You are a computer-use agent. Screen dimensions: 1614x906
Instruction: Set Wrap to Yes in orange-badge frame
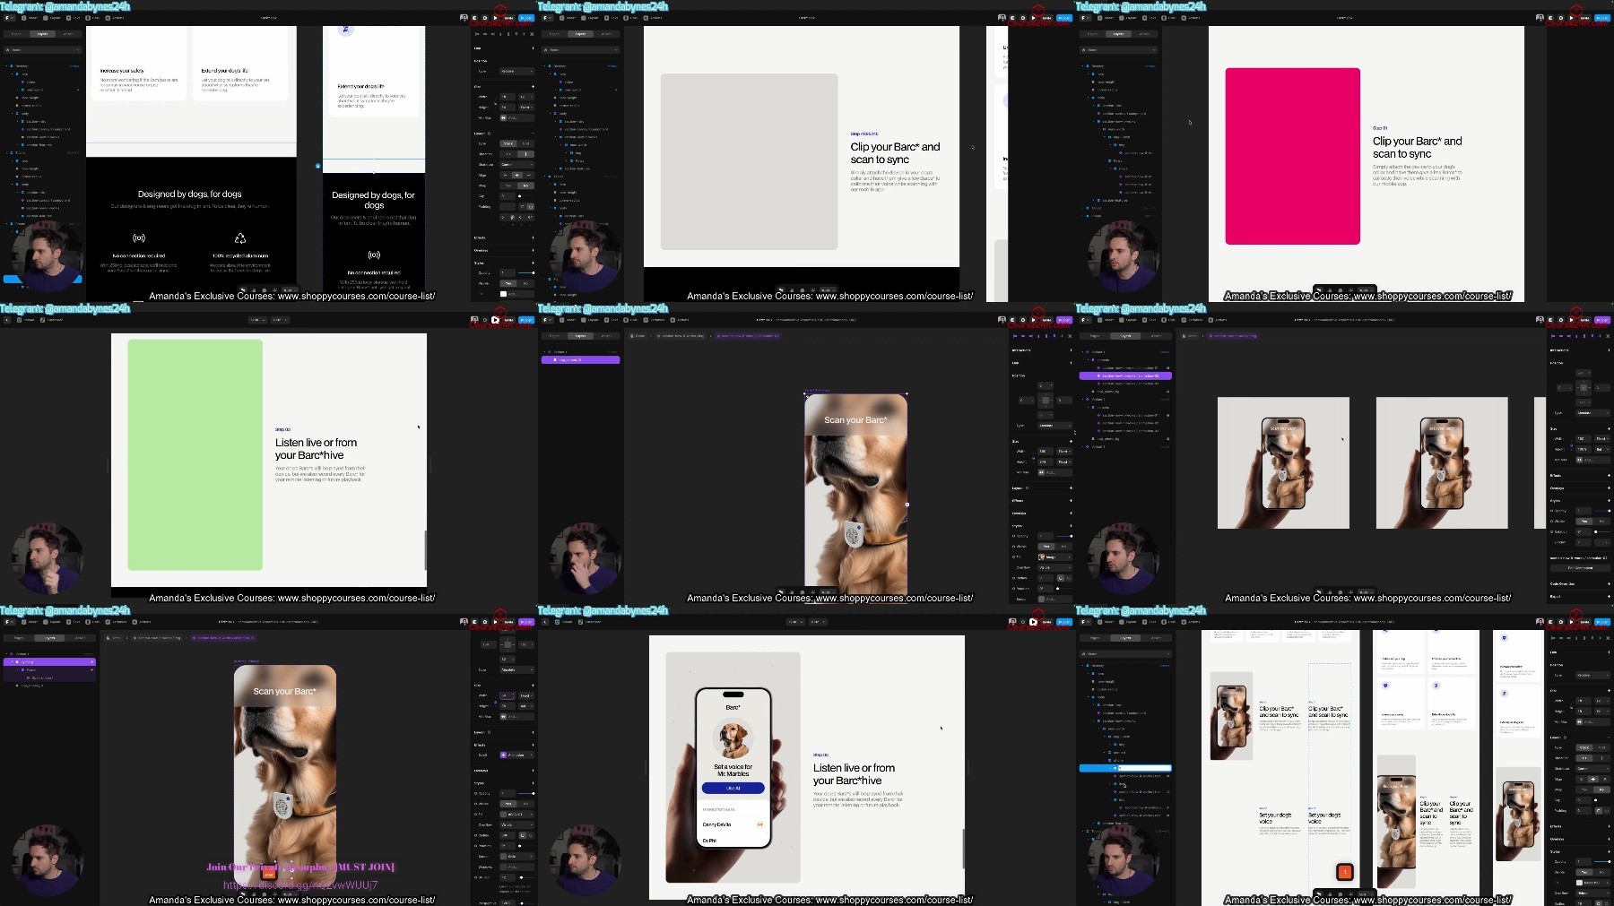1584,790
